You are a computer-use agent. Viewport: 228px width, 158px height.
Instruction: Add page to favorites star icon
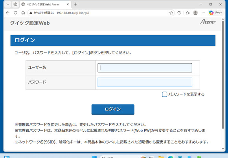tap(171, 13)
